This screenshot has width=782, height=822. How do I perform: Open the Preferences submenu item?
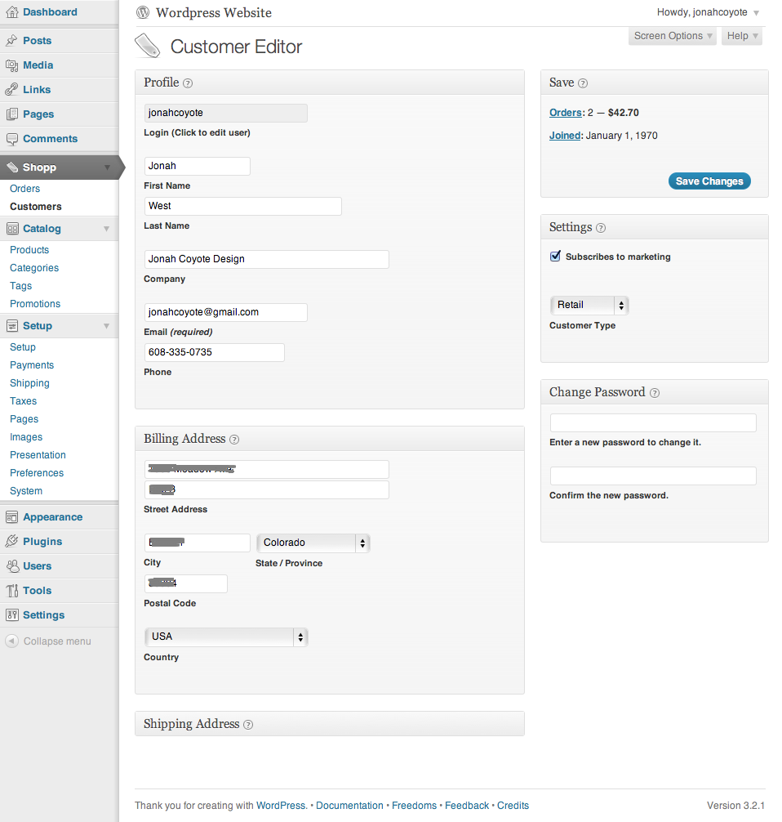point(37,473)
